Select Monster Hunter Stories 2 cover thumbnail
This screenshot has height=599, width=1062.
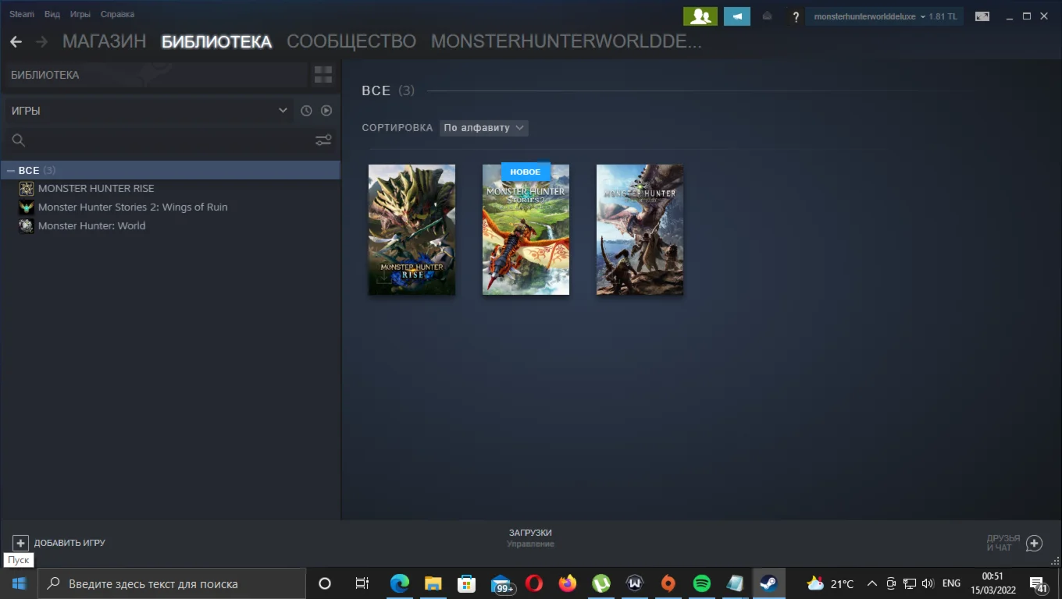(526, 229)
